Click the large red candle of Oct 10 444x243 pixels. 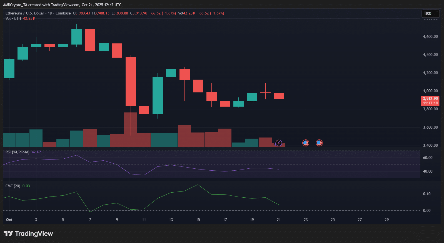[x=131, y=82]
